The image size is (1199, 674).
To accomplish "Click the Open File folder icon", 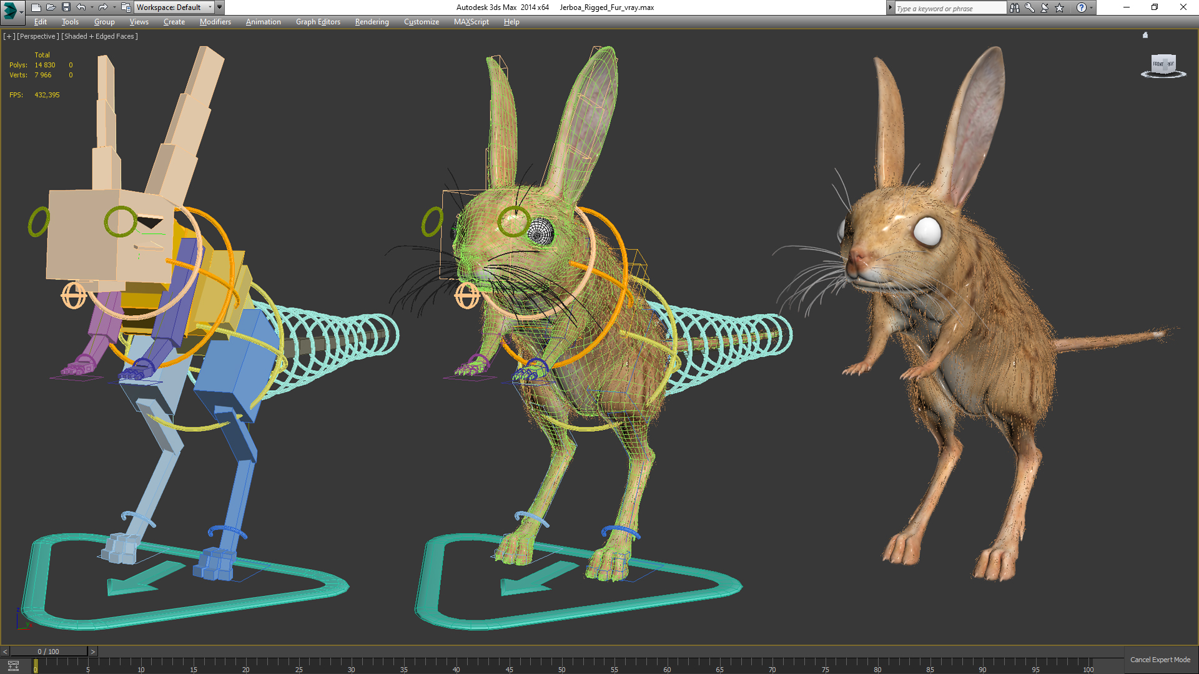I will (x=51, y=7).
